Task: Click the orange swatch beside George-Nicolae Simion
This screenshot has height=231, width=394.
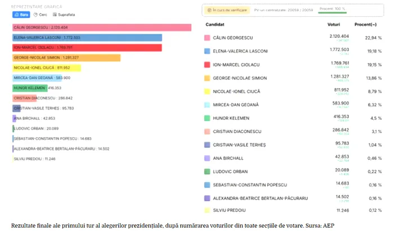Action: 207,78
